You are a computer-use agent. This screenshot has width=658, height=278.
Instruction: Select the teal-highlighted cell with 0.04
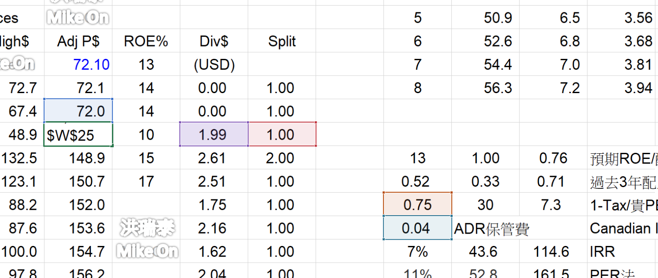point(417,228)
